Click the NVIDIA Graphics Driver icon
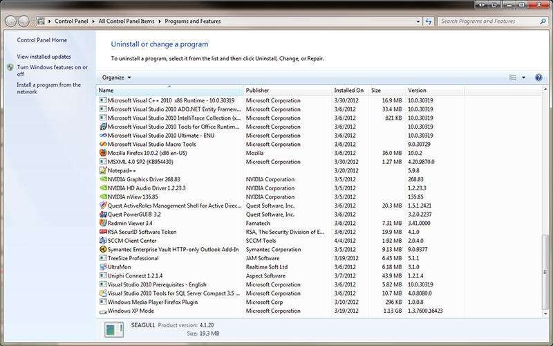The height and width of the screenshot is (346, 553). (103, 179)
